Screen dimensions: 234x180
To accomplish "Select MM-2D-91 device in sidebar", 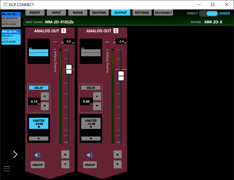I will click(x=11, y=37).
